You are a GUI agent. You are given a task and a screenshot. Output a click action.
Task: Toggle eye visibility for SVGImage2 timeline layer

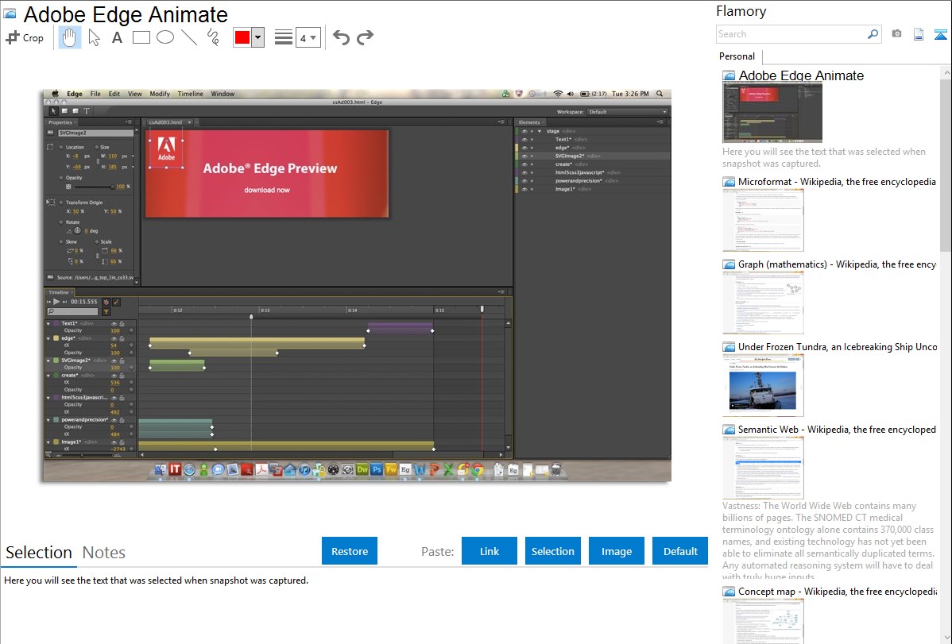pyautogui.click(x=114, y=361)
